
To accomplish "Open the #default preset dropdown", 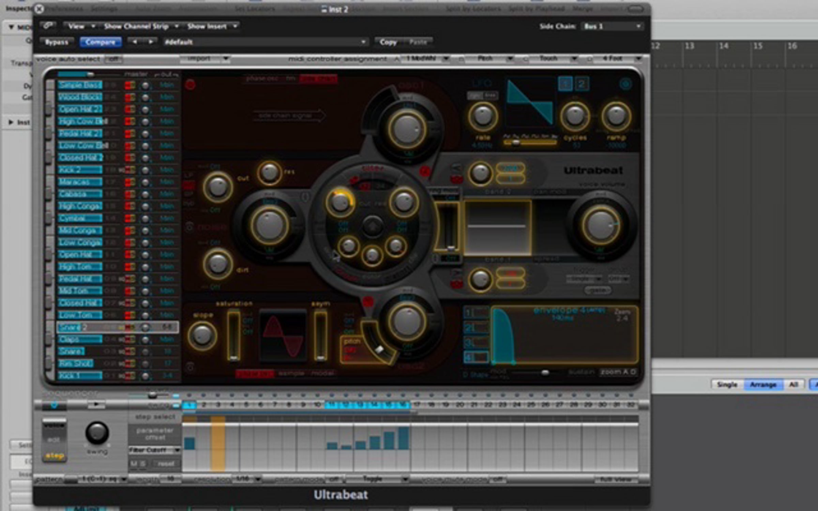I will (264, 42).
